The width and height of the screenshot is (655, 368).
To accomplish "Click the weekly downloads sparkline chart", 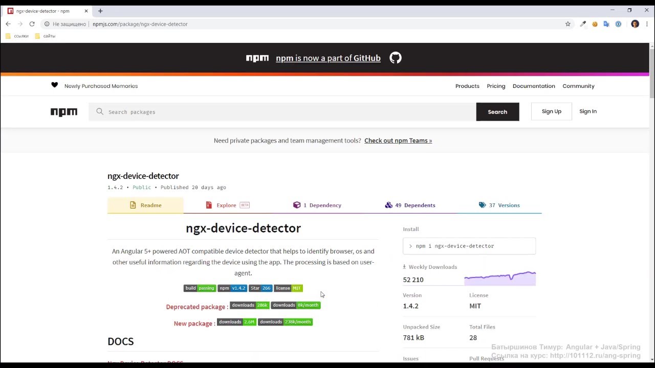I will (500, 278).
